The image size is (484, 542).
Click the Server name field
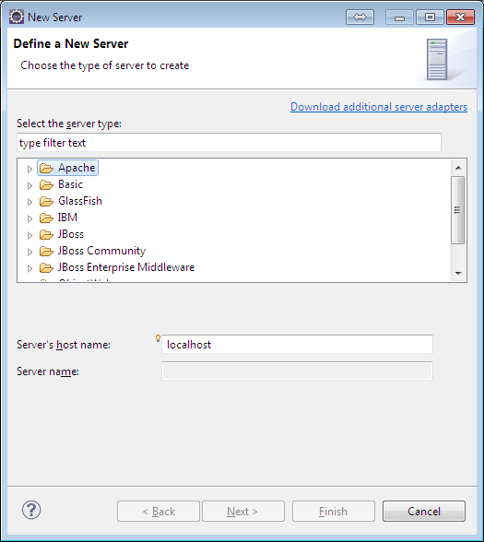[297, 371]
